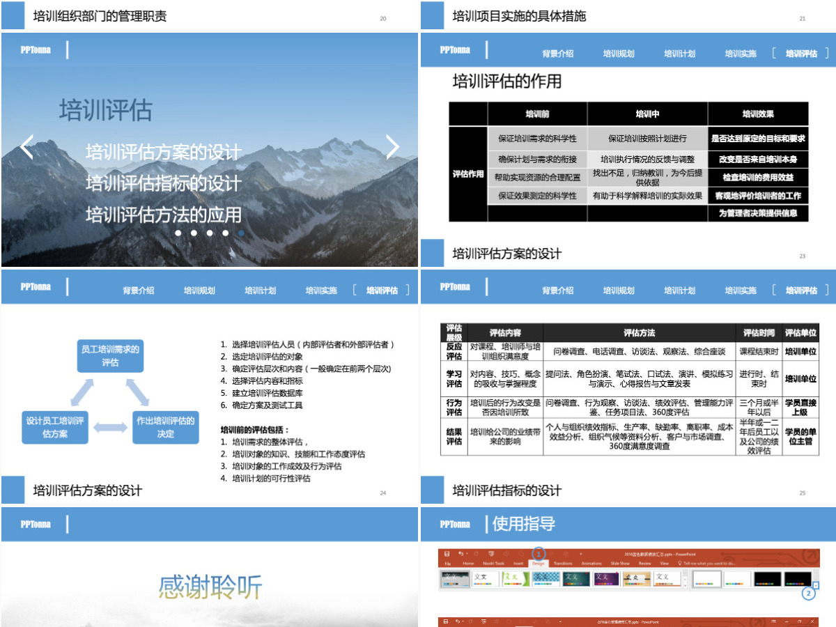This screenshot has width=836, height=627.
Task: Click the 培训评估指标的设计 line on mountain slide
Action: click(164, 183)
